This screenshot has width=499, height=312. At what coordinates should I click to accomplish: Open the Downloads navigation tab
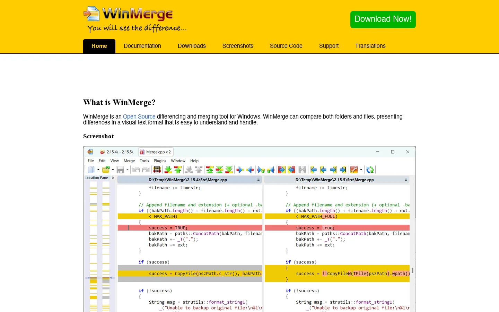192,46
